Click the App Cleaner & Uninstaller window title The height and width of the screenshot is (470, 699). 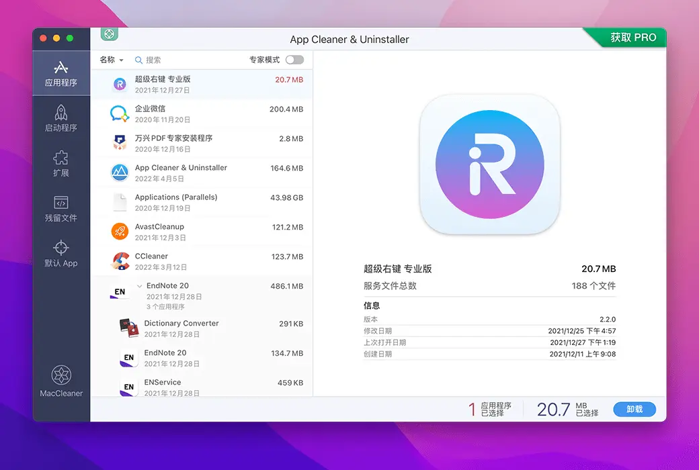pyautogui.click(x=349, y=39)
